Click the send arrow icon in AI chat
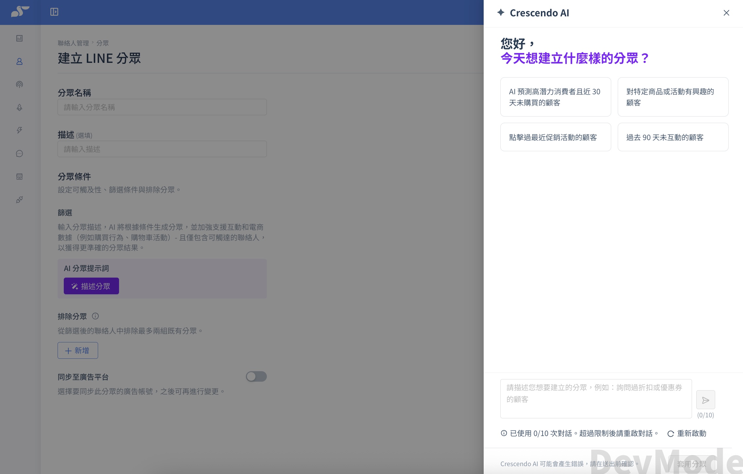The image size is (743, 474). (x=705, y=400)
